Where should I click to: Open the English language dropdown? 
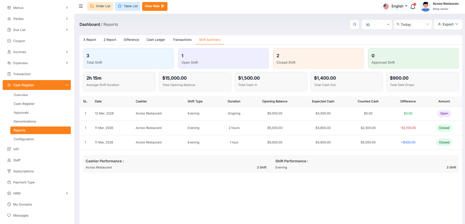click(395, 6)
